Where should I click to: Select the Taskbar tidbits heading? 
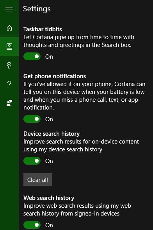tap(43, 29)
